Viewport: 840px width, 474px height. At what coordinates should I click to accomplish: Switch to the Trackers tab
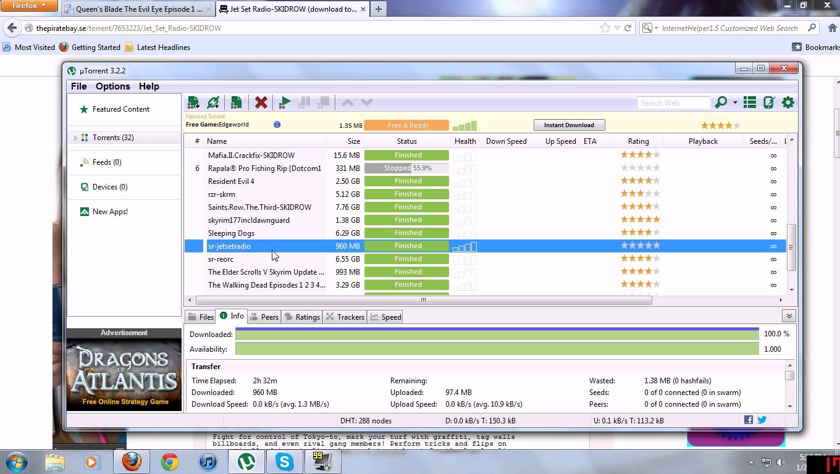click(345, 317)
